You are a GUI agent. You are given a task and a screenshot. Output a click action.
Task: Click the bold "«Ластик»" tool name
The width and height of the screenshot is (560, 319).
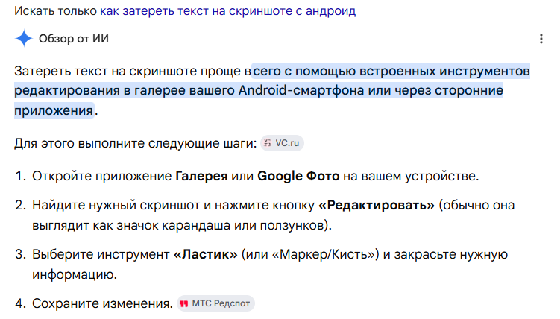pyautogui.click(x=205, y=254)
